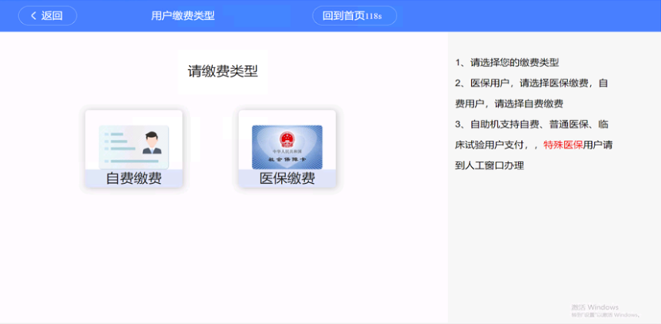Click the 激活 Windows watermark
The height and width of the screenshot is (324, 661).
594,307
